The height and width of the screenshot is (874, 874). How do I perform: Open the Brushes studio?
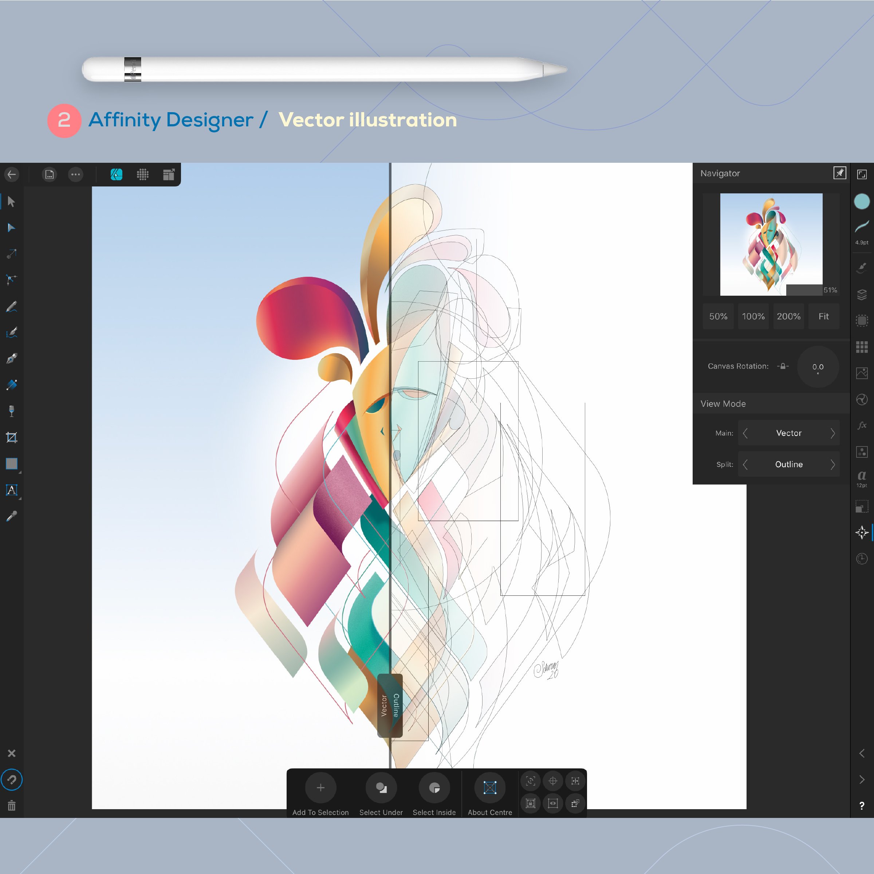[x=862, y=268]
